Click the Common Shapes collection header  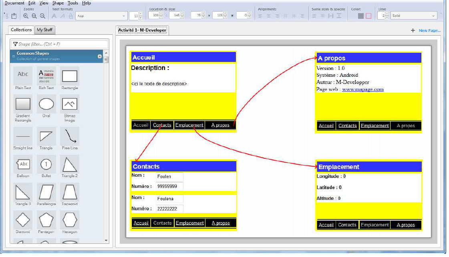[57, 56]
